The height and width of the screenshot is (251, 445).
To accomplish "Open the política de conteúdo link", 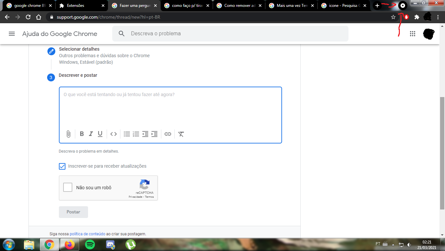I will click(87, 234).
